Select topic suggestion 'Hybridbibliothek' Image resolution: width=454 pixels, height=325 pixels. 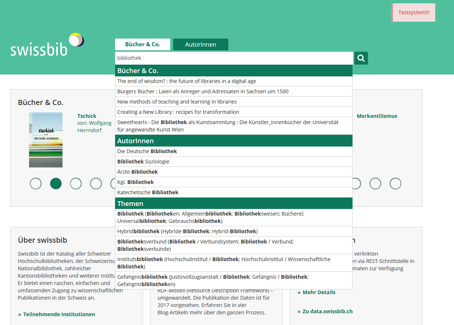pyautogui.click(x=187, y=231)
